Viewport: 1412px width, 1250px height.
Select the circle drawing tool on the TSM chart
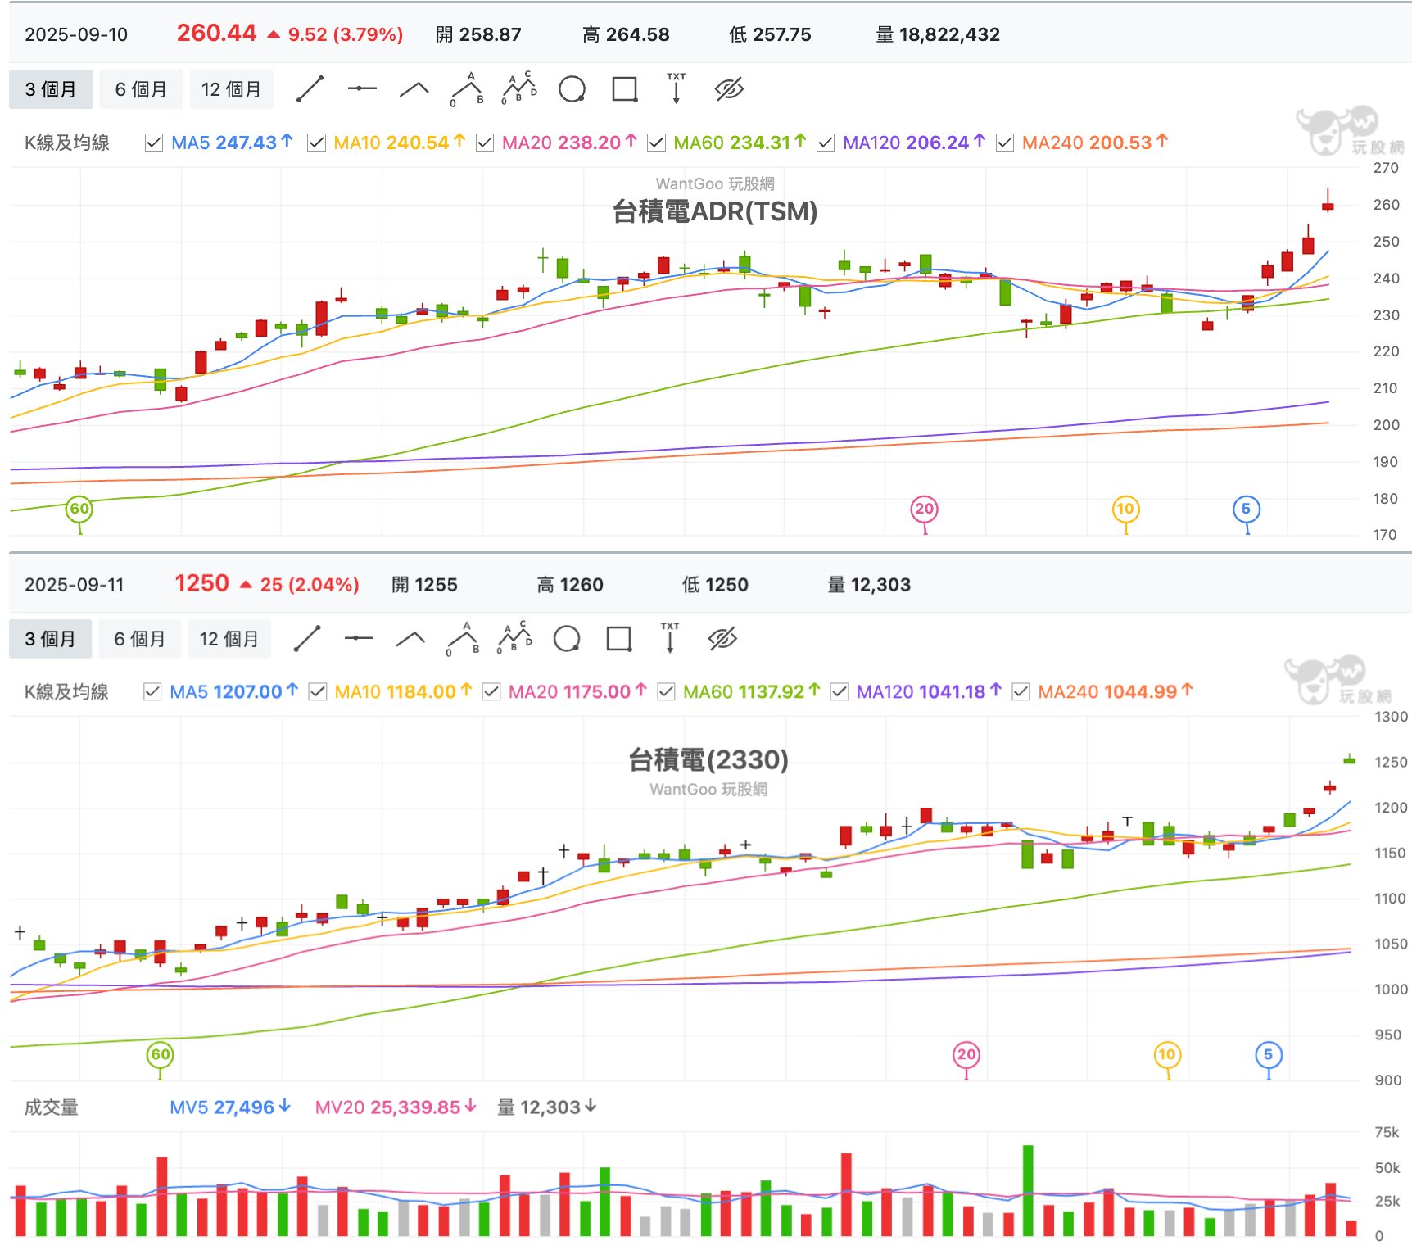tap(571, 88)
